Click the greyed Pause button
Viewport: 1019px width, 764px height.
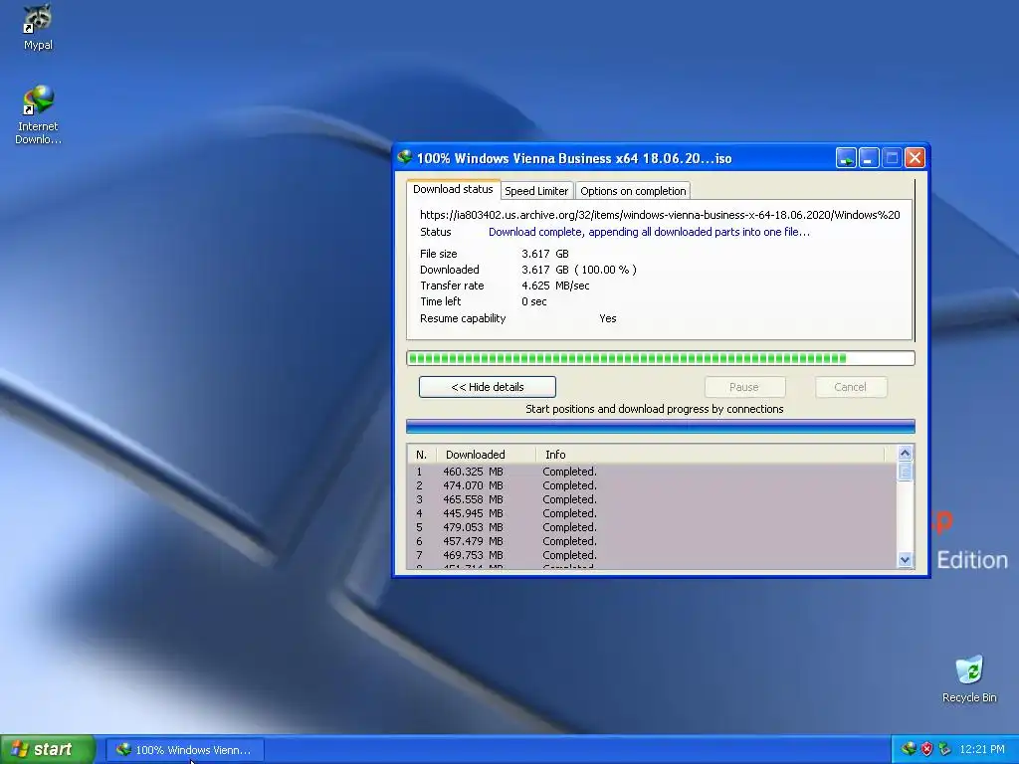[x=744, y=387]
